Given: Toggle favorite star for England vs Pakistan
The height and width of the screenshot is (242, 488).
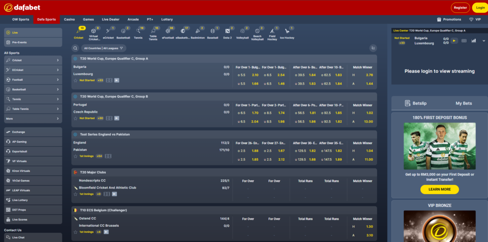Looking at the screenshot, I should coord(75,156).
